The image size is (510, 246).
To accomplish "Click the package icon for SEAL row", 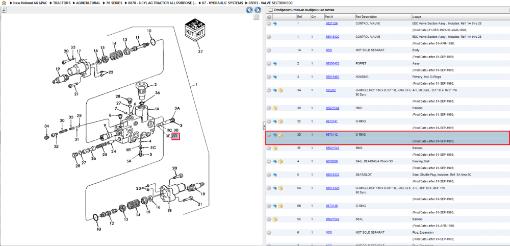I will pyautogui.click(x=275, y=219).
